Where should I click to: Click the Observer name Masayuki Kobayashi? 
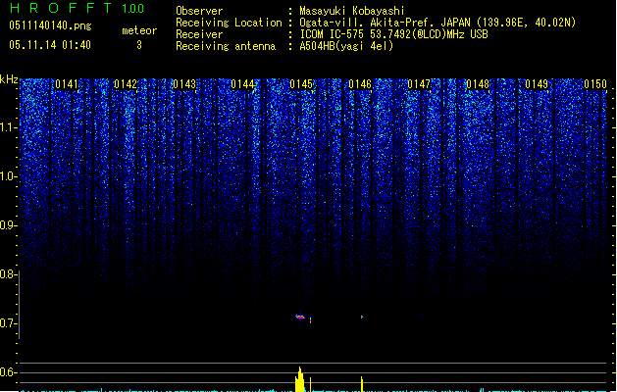click(352, 11)
